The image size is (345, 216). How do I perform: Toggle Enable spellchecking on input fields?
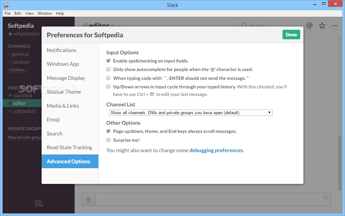[108, 61]
